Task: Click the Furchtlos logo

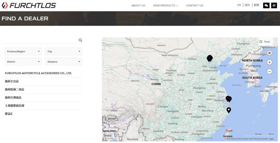Action: [x=29, y=5]
